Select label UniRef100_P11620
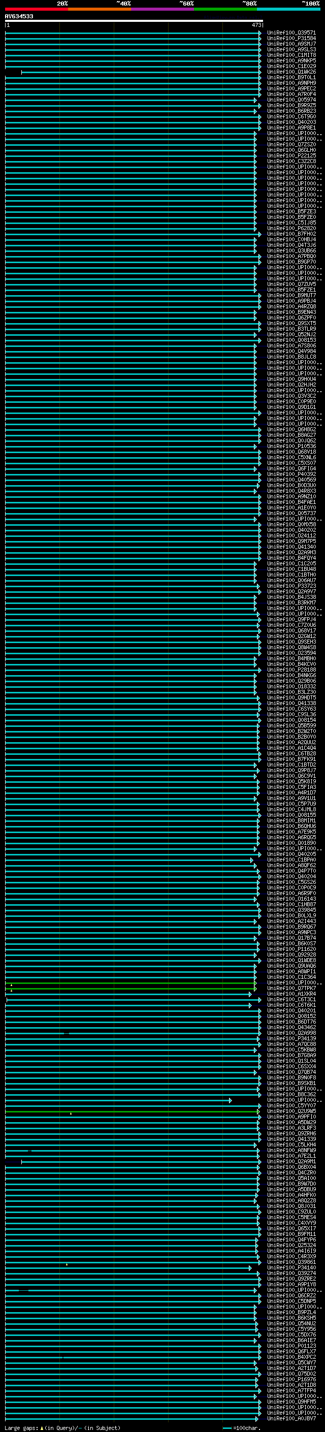Viewport: 325px width, 1432px height. [291, 949]
